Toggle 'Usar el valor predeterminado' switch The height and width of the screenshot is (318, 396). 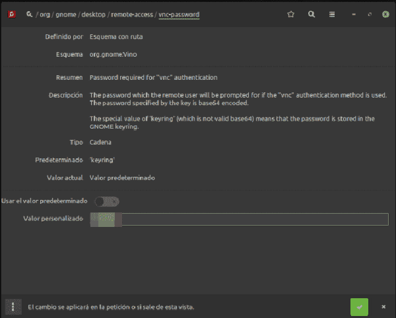click(x=106, y=201)
